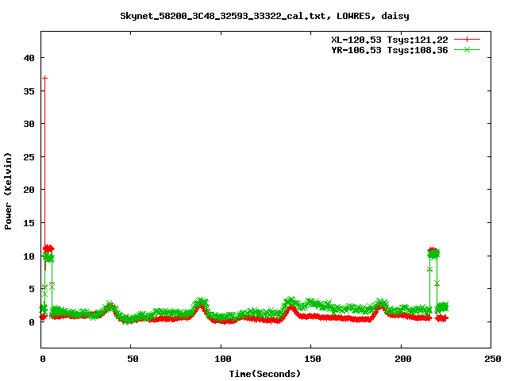Click the x-axis tick label 200
This screenshot has height=381, width=508.
pos(403,359)
